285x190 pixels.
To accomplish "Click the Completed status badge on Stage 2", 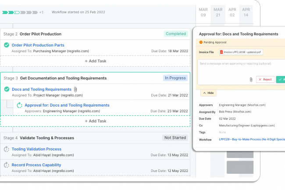I will (x=176, y=34).
